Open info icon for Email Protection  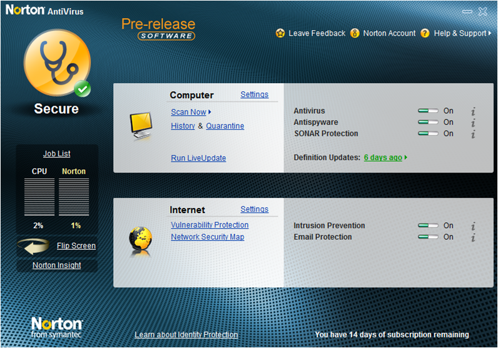pyautogui.click(x=473, y=237)
